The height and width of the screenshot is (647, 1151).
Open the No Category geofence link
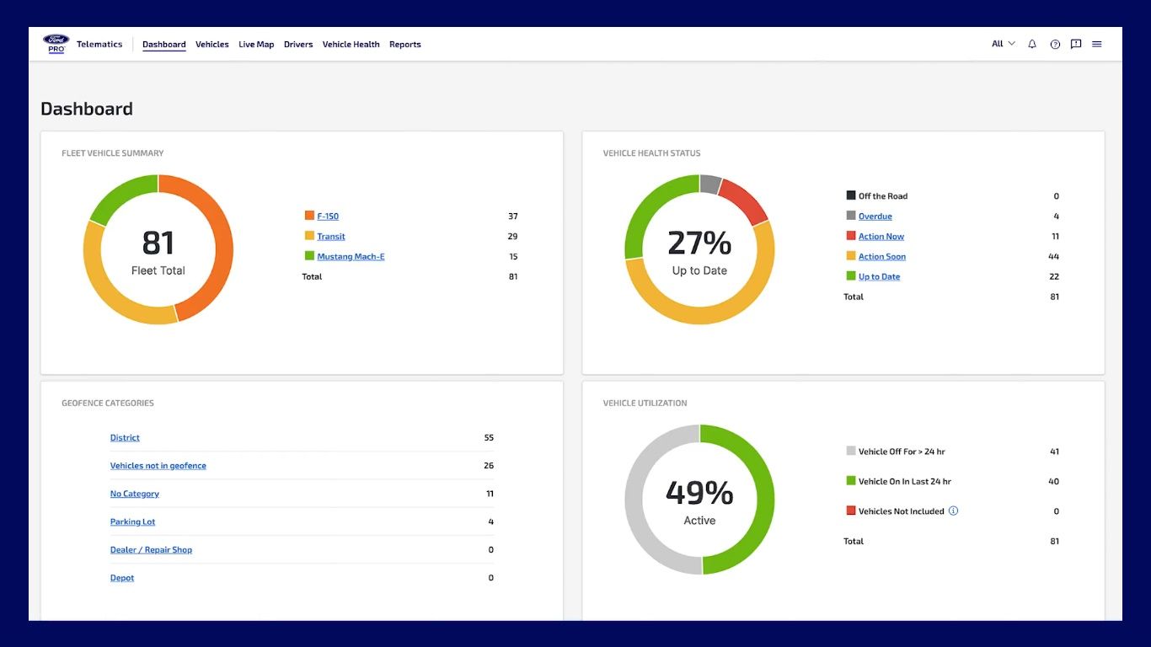click(135, 494)
